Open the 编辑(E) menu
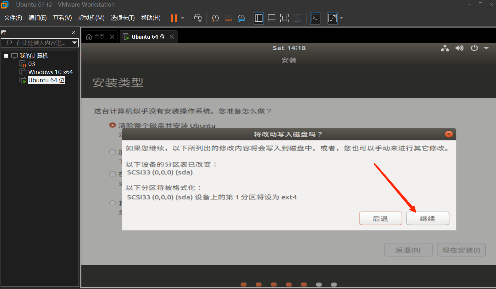The height and width of the screenshot is (289, 496). click(x=38, y=18)
